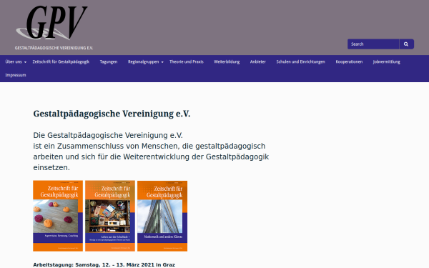Open the Jobvermittlung menu item

pyautogui.click(x=387, y=61)
